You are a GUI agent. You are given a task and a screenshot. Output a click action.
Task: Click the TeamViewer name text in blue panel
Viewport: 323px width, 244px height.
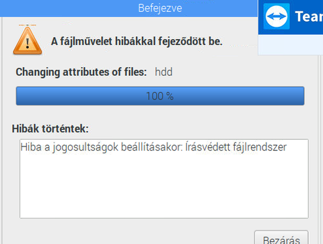point(309,16)
